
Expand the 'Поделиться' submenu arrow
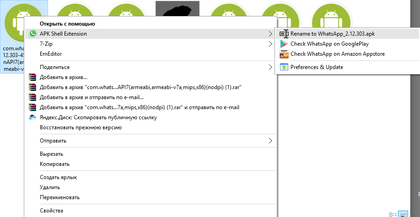[x=270, y=67]
